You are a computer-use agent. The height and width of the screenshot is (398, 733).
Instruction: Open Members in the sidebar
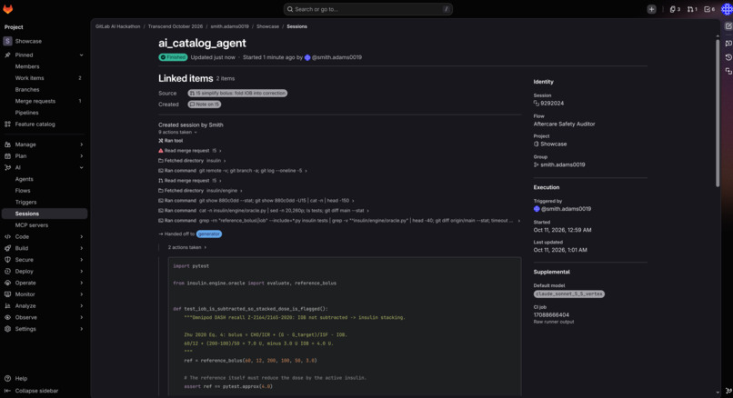[27, 67]
